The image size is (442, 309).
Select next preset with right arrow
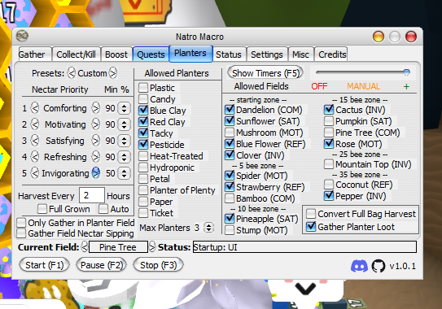tap(113, 73)
